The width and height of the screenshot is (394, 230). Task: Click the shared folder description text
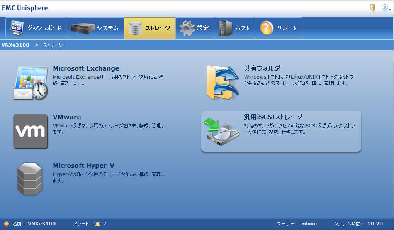[301, 80]
